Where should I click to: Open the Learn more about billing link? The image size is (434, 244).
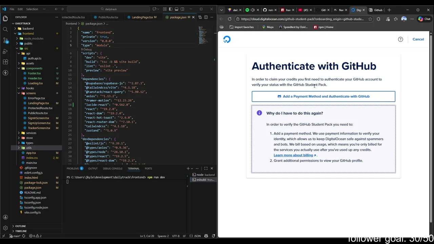295,155
